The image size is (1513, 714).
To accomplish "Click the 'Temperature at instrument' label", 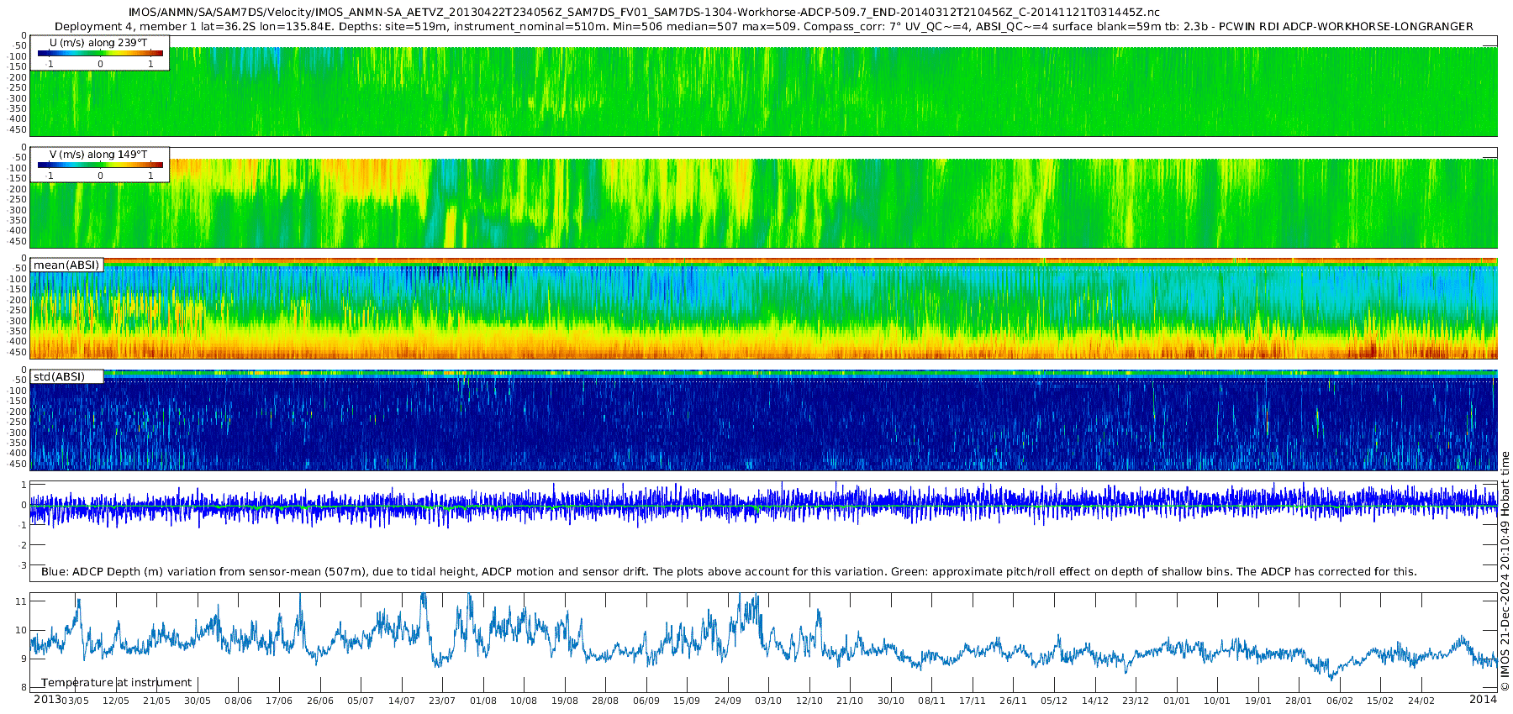I will [117, 682].
